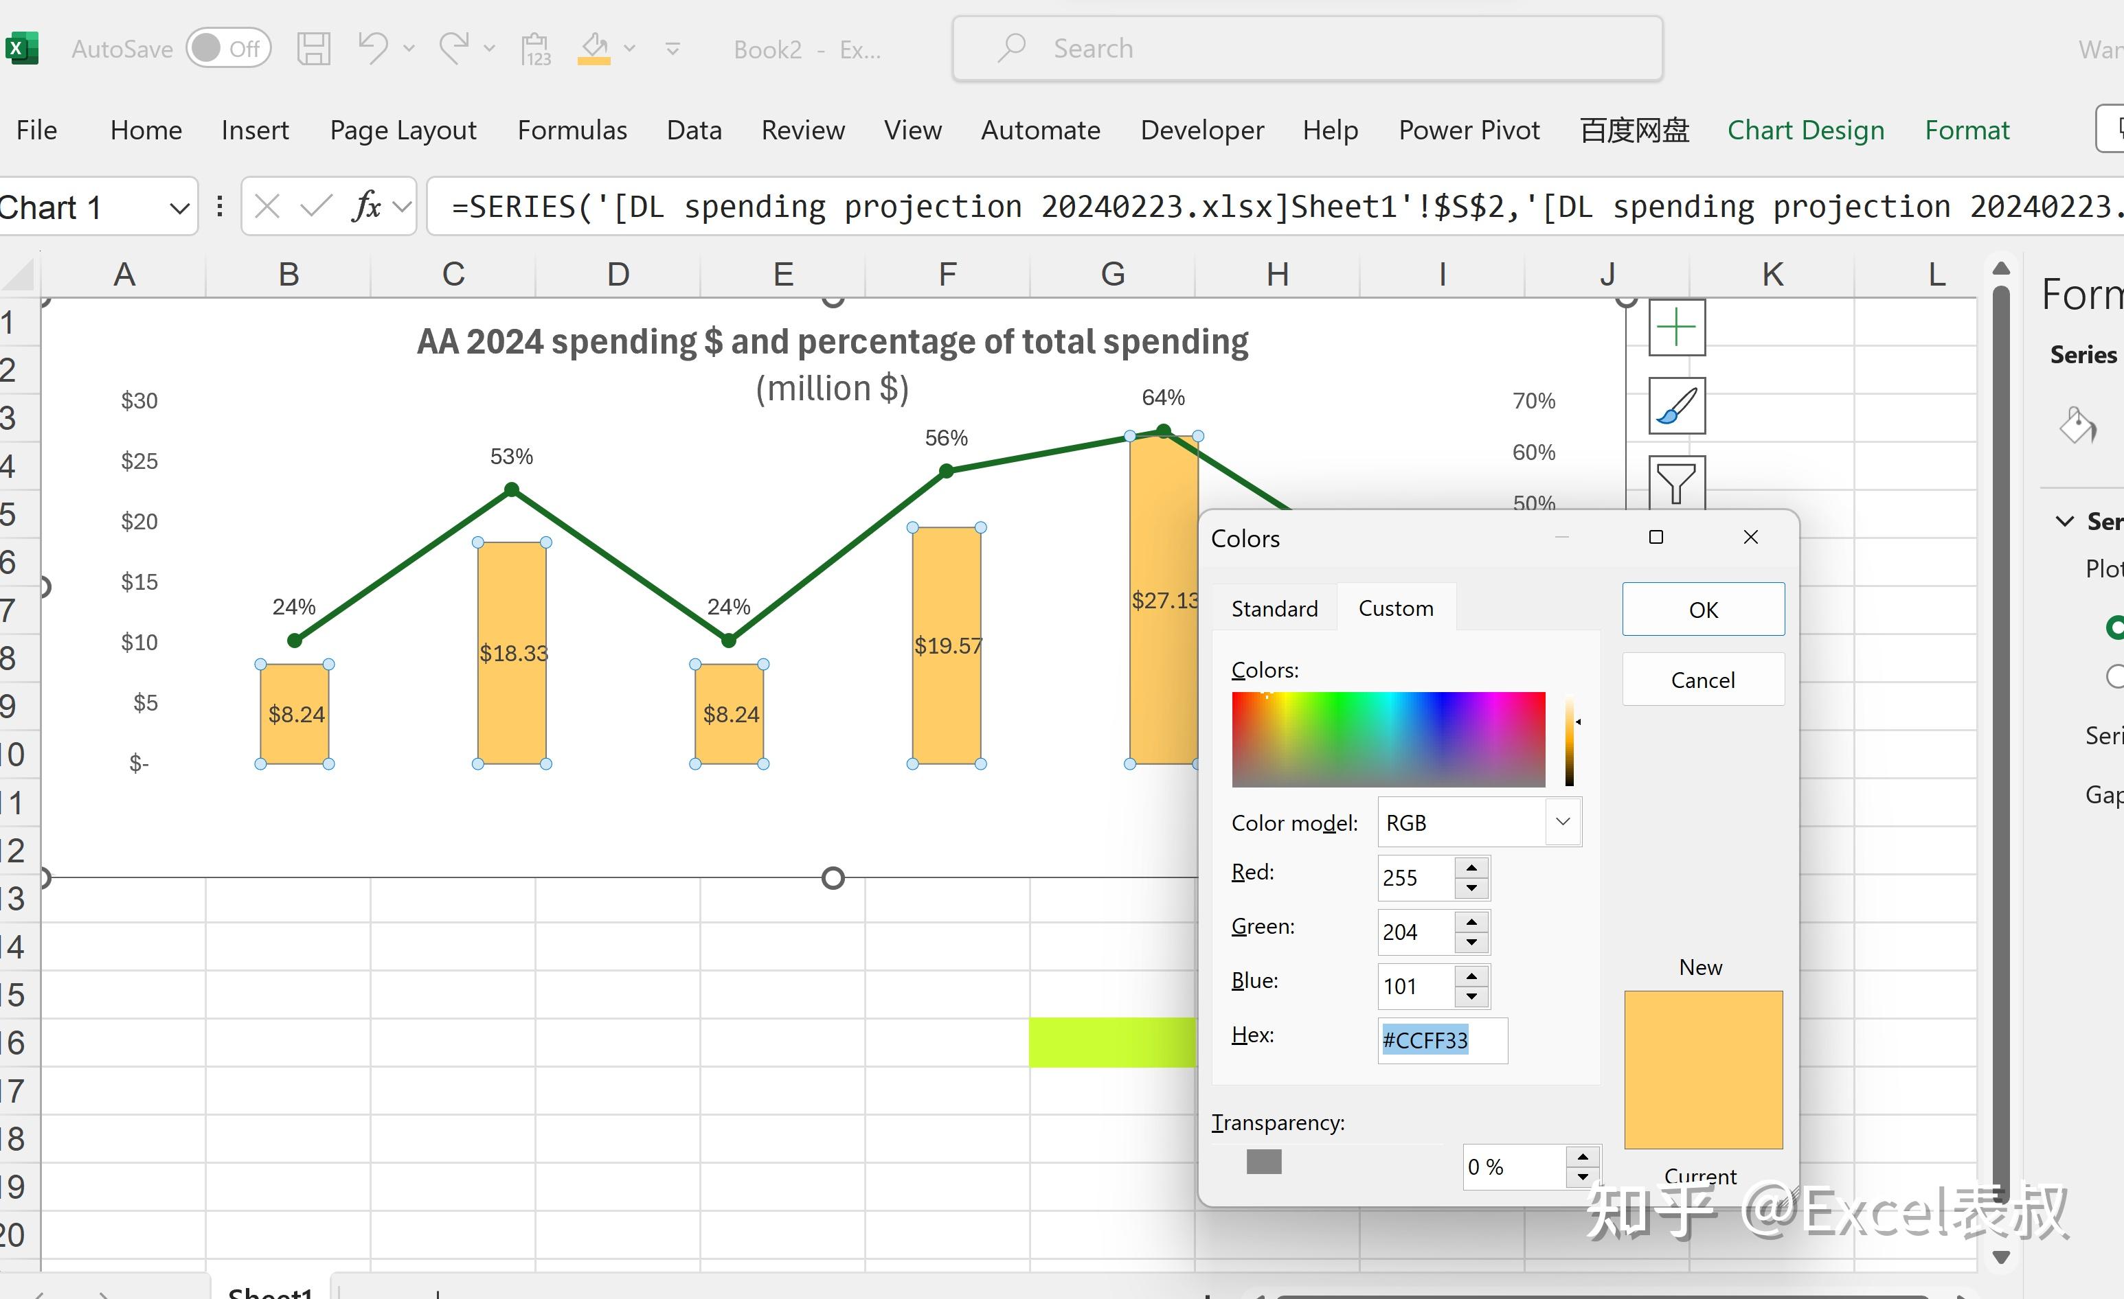Open Customize Quick Access Toolbar menu
The height and width of the screenshot is (1299, 2124).
pyautogui.click(x=673, y=49)
